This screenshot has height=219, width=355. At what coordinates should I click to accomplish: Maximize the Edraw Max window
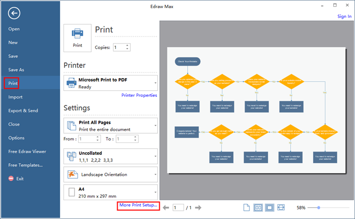(335, 5)
